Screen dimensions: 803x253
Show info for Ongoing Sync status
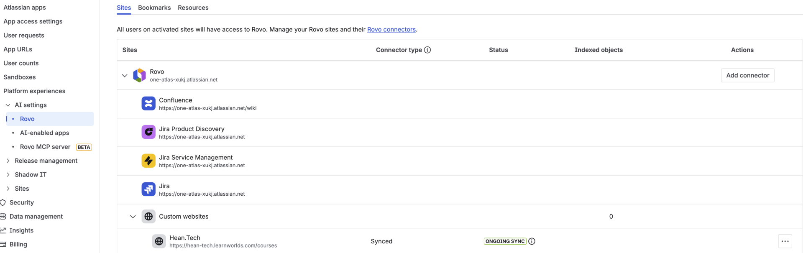[532, 241]
